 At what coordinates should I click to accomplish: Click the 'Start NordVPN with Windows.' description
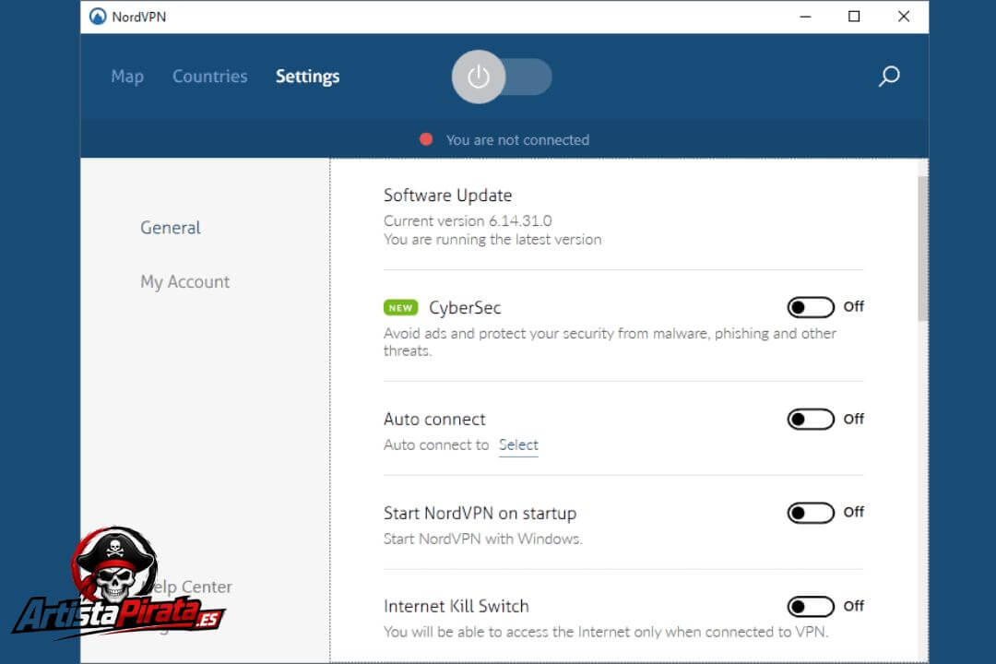(x=482, y=539)
